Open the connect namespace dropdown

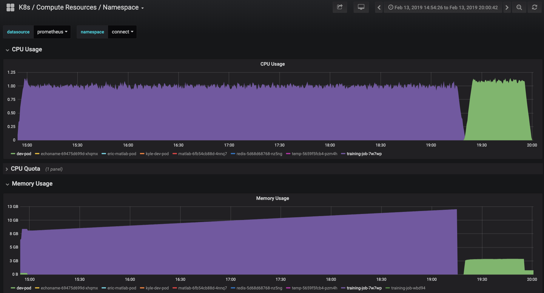[122, 32]
